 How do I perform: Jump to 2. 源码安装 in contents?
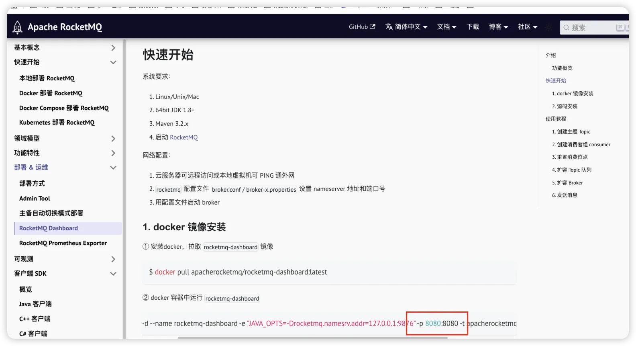[565, 106]
